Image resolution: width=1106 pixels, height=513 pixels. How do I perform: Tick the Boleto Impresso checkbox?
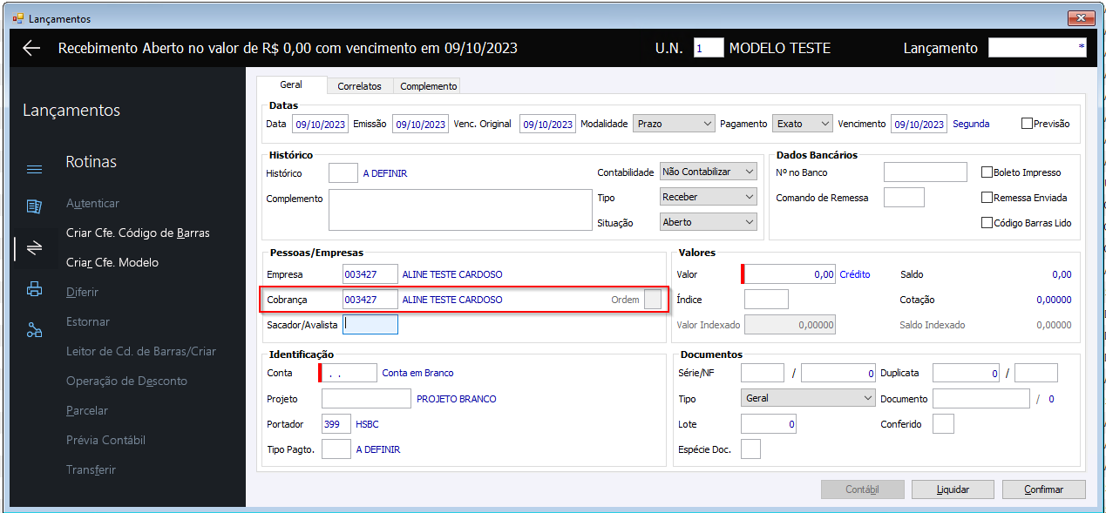point(987,172)
